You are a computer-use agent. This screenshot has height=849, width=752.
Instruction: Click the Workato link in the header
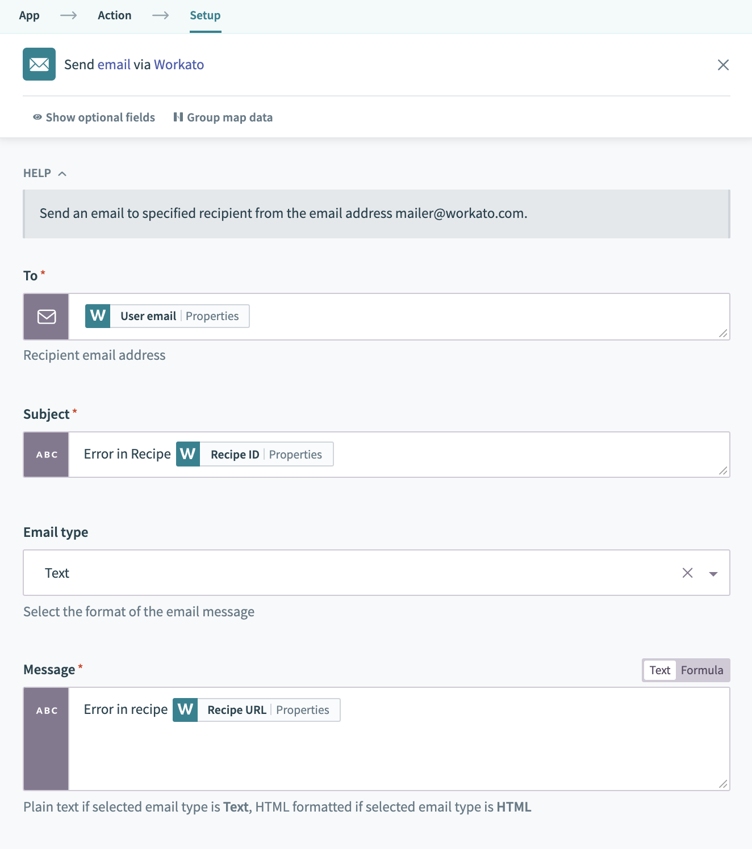click(x=178, y=65)
